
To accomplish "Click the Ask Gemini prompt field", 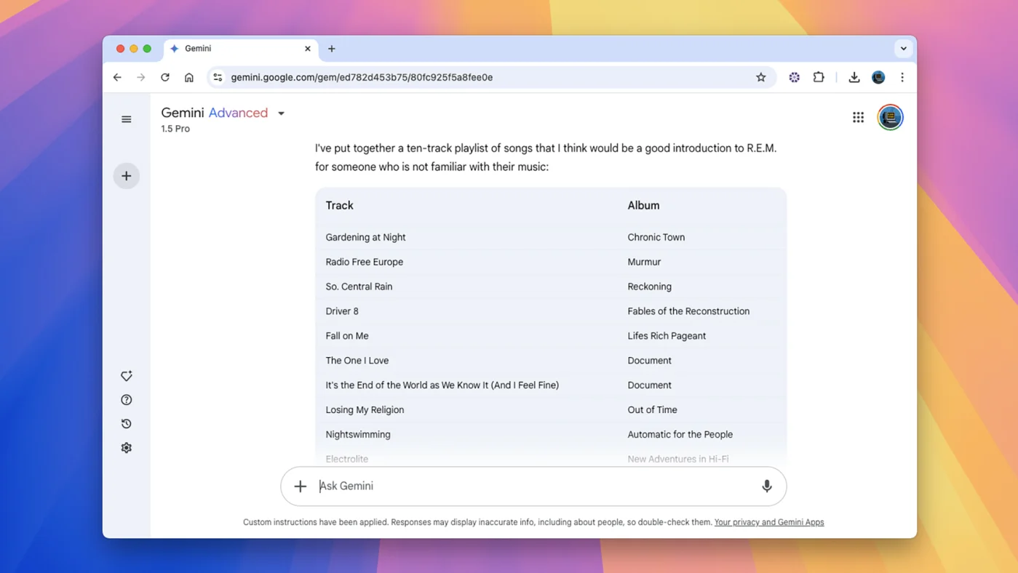I will point(531,486).
